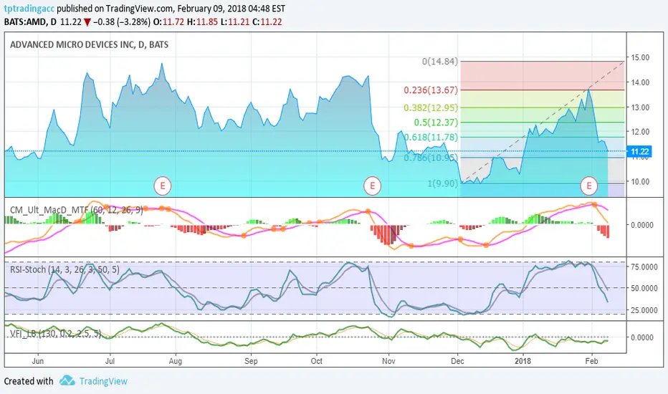
Task: Click the 10.00 price axis label
Action: click(x=640, y=182)
